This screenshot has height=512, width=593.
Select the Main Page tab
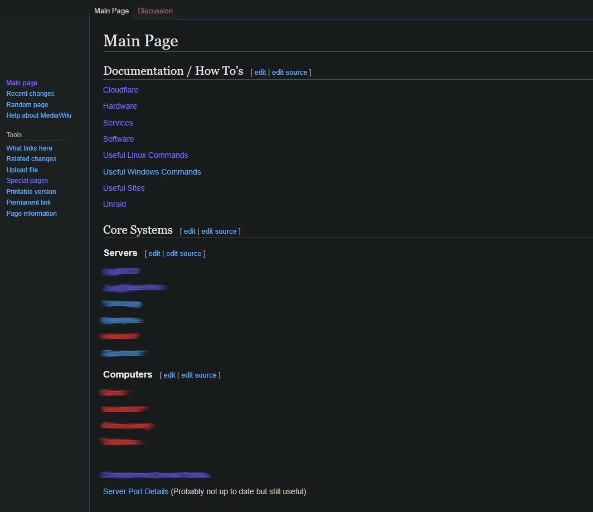[x=111, y=11]
